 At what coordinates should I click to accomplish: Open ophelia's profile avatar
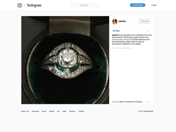click(x=114, y=22)
